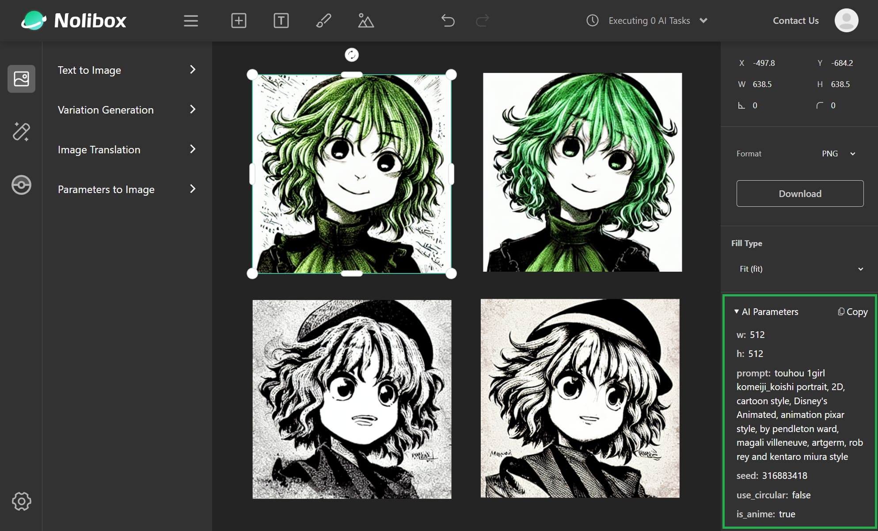The height and width of the screenshot is (531, 878).
Task: Open the Add element icon
Action: [238, 21]
